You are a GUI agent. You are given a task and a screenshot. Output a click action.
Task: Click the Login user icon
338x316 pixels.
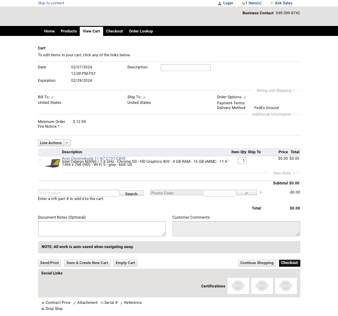click(219, 3)
